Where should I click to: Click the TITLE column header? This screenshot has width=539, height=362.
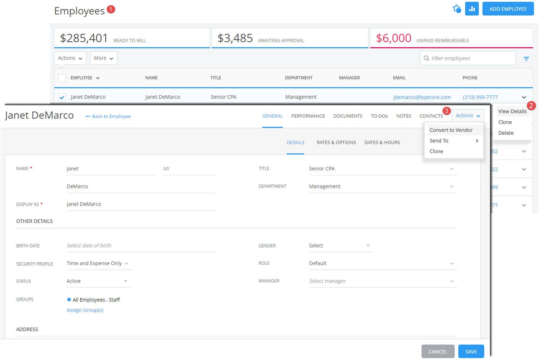[x=215, y=78]
